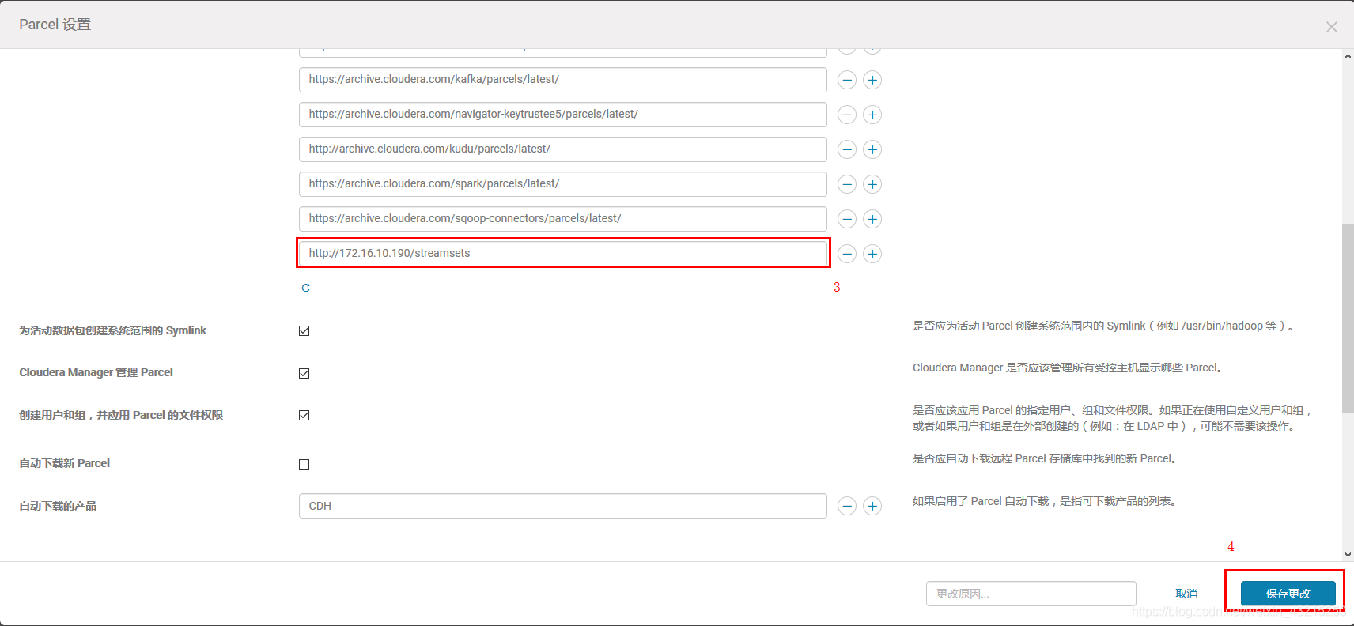
Task: Toggle the Symlink creation checkbox
Action: [304, 330]
